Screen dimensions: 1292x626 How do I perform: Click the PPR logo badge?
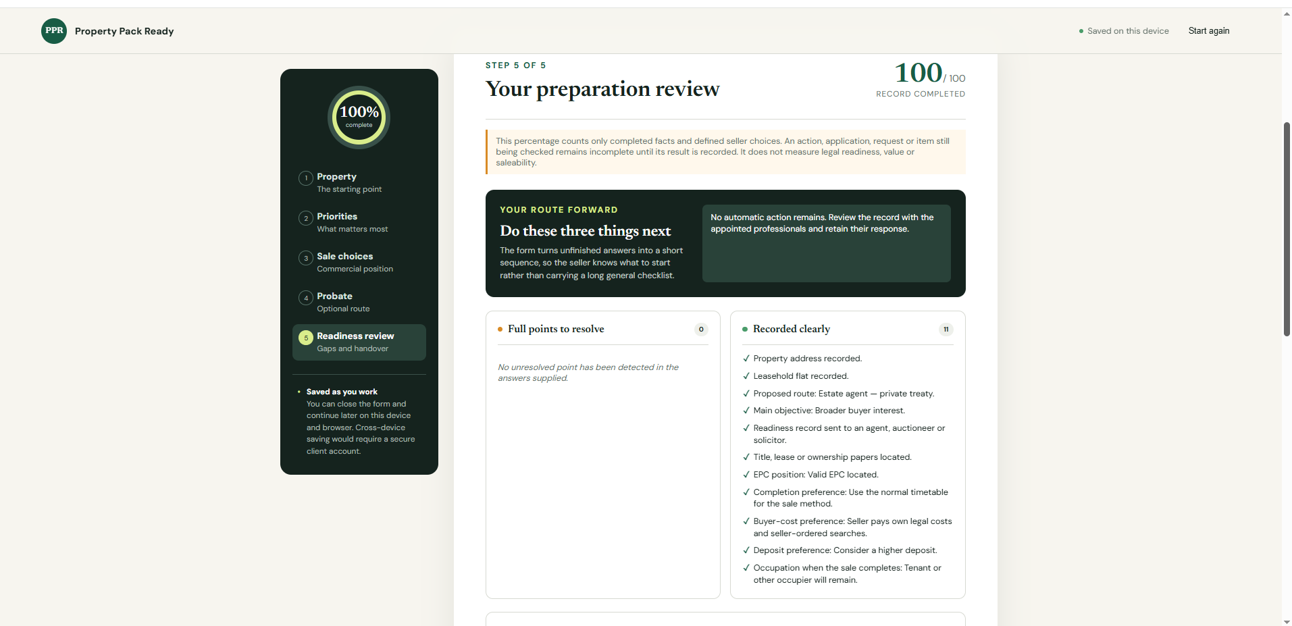pyautogui.click(x=54, y=31)
